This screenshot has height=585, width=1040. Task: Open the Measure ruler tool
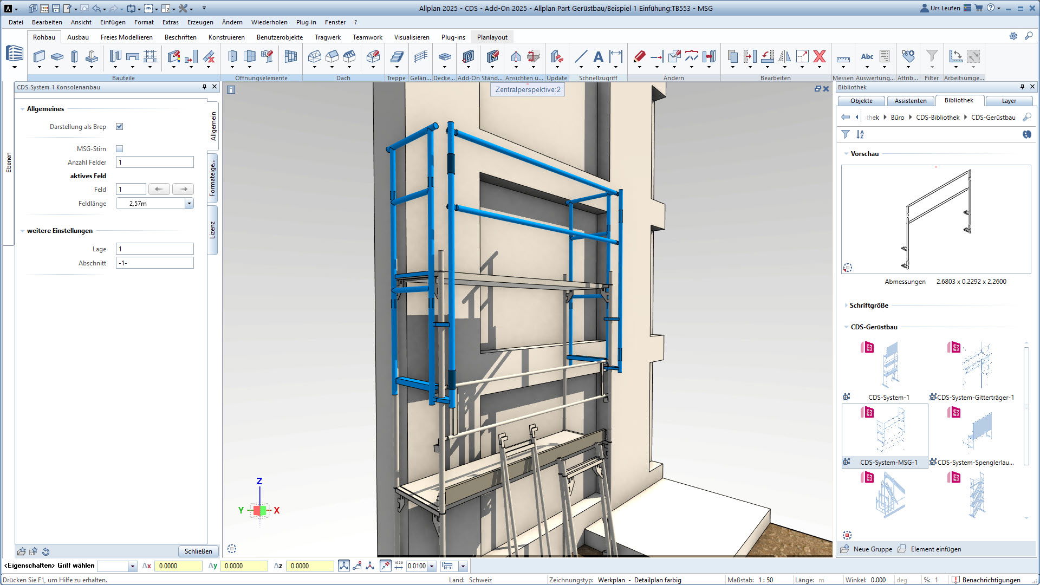click(843, 58)
